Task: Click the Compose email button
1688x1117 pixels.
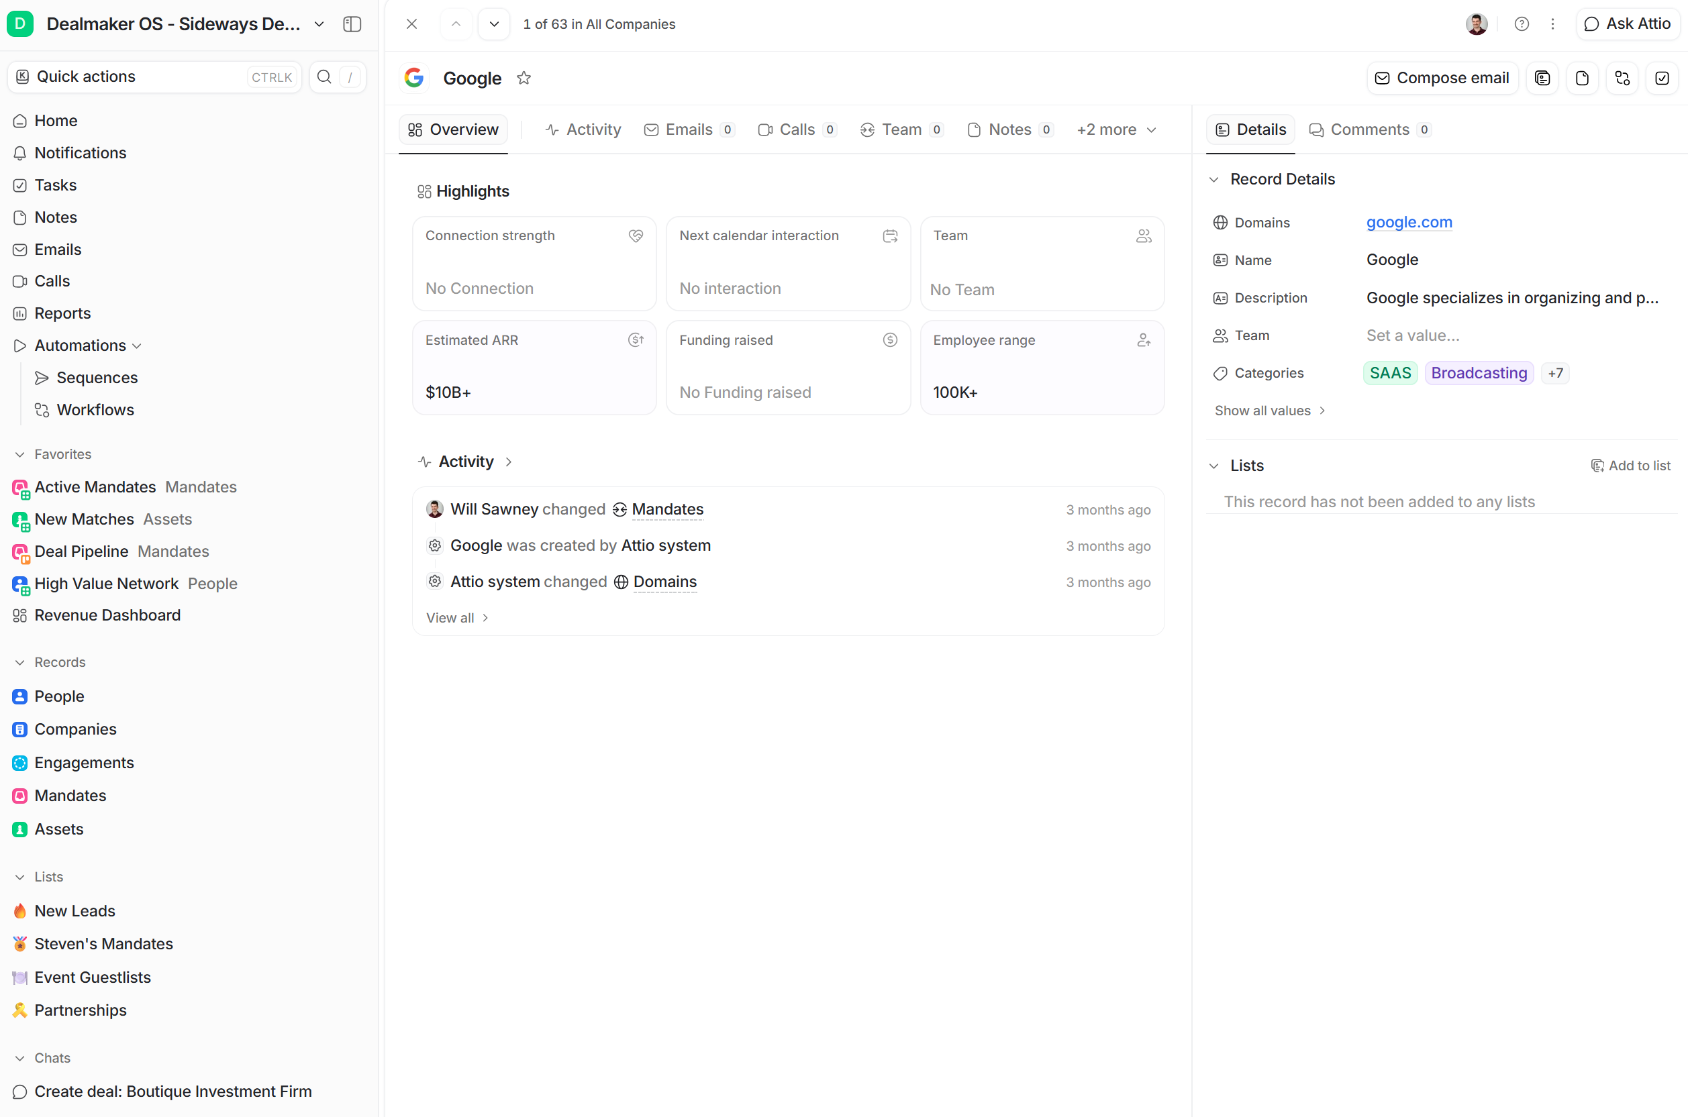Action: pyautogui.click(x=1442, y=78)
